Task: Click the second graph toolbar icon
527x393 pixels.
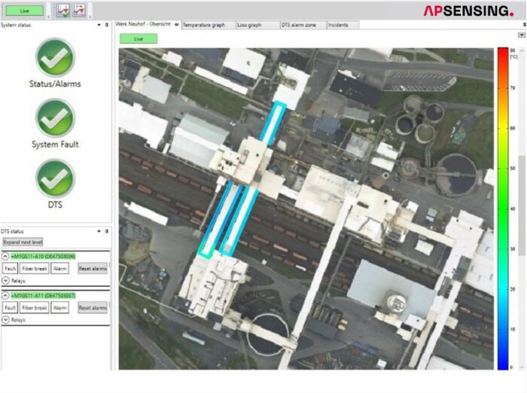Action: click(x=78, y=11)
